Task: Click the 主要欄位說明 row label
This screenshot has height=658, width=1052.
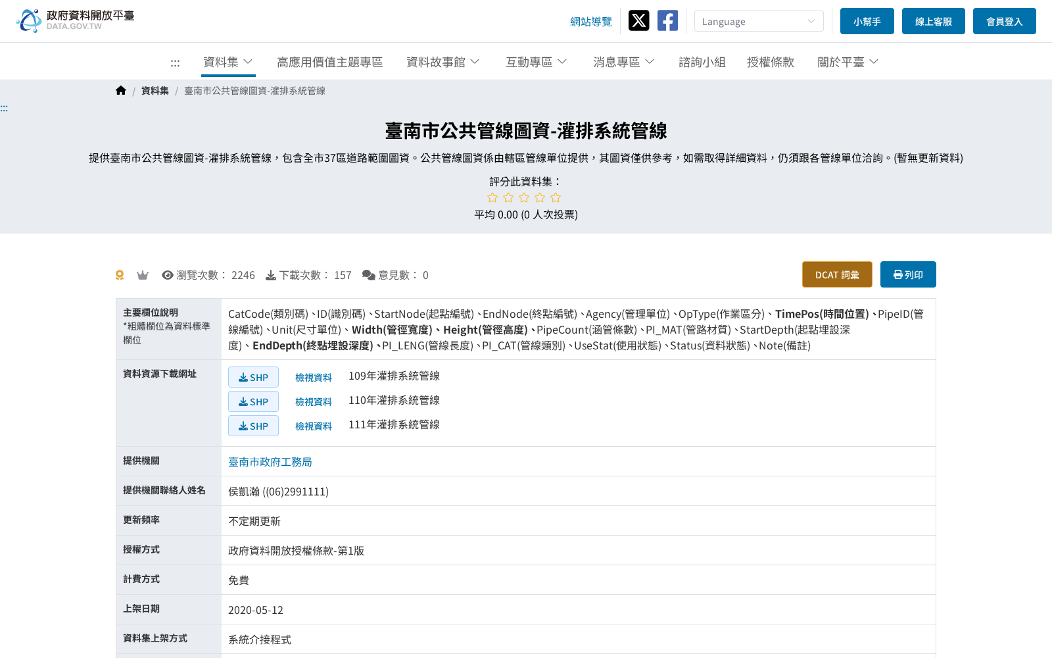Action: (x=151, y=313)
